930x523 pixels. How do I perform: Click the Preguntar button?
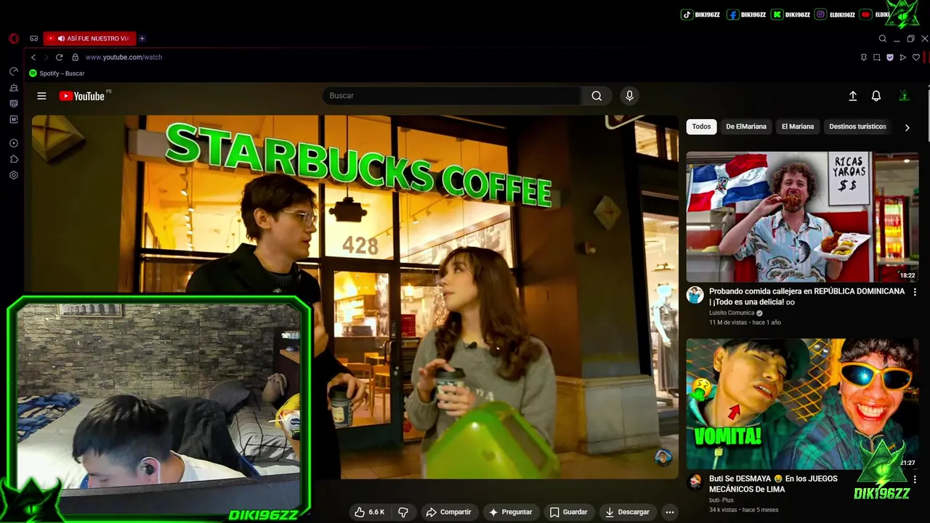[511, 512]
